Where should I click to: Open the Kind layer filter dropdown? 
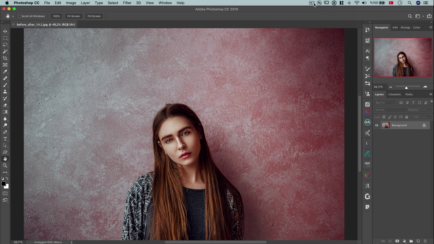click(x=386, y=102)
